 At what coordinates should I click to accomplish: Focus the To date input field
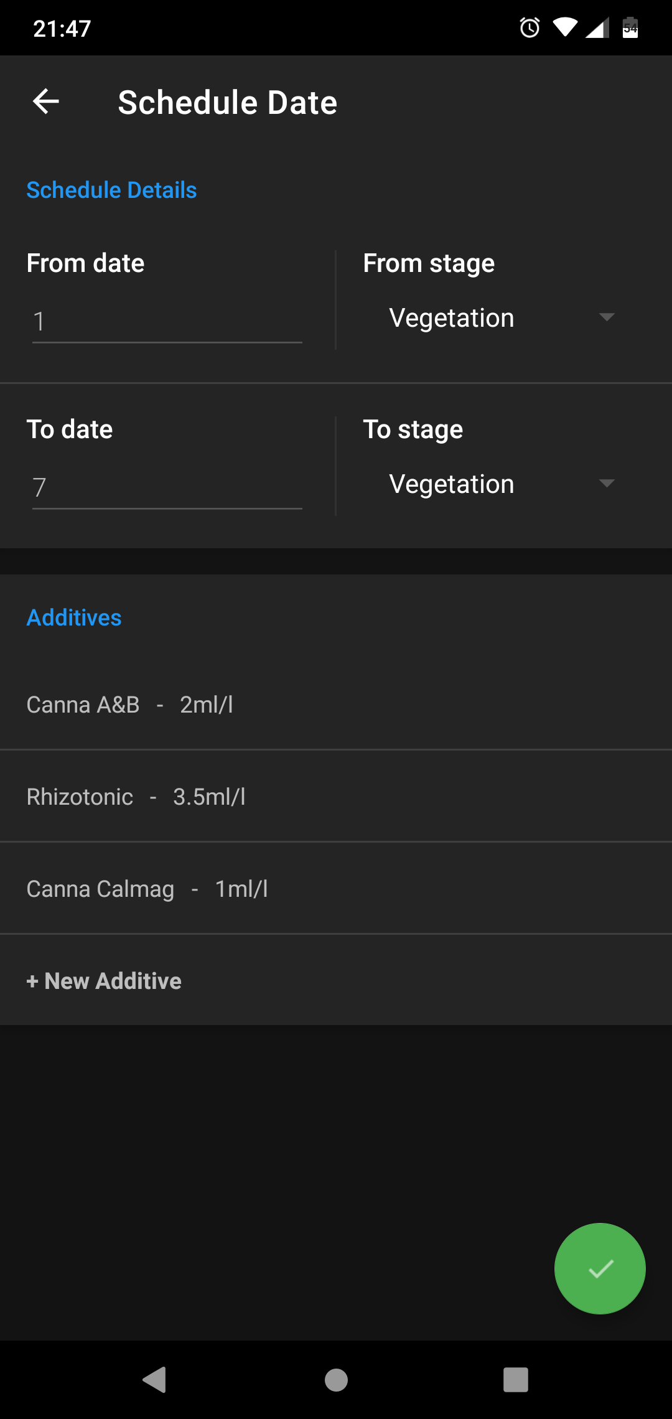coord(167,488)
